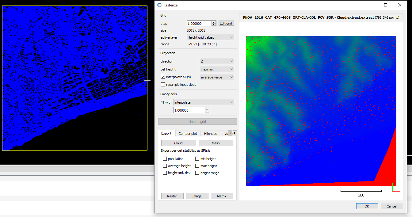Viewport: 412px width, 217px height.
Task: Enable the resample input cloud checkbox
Action: (x=163, y=85)
